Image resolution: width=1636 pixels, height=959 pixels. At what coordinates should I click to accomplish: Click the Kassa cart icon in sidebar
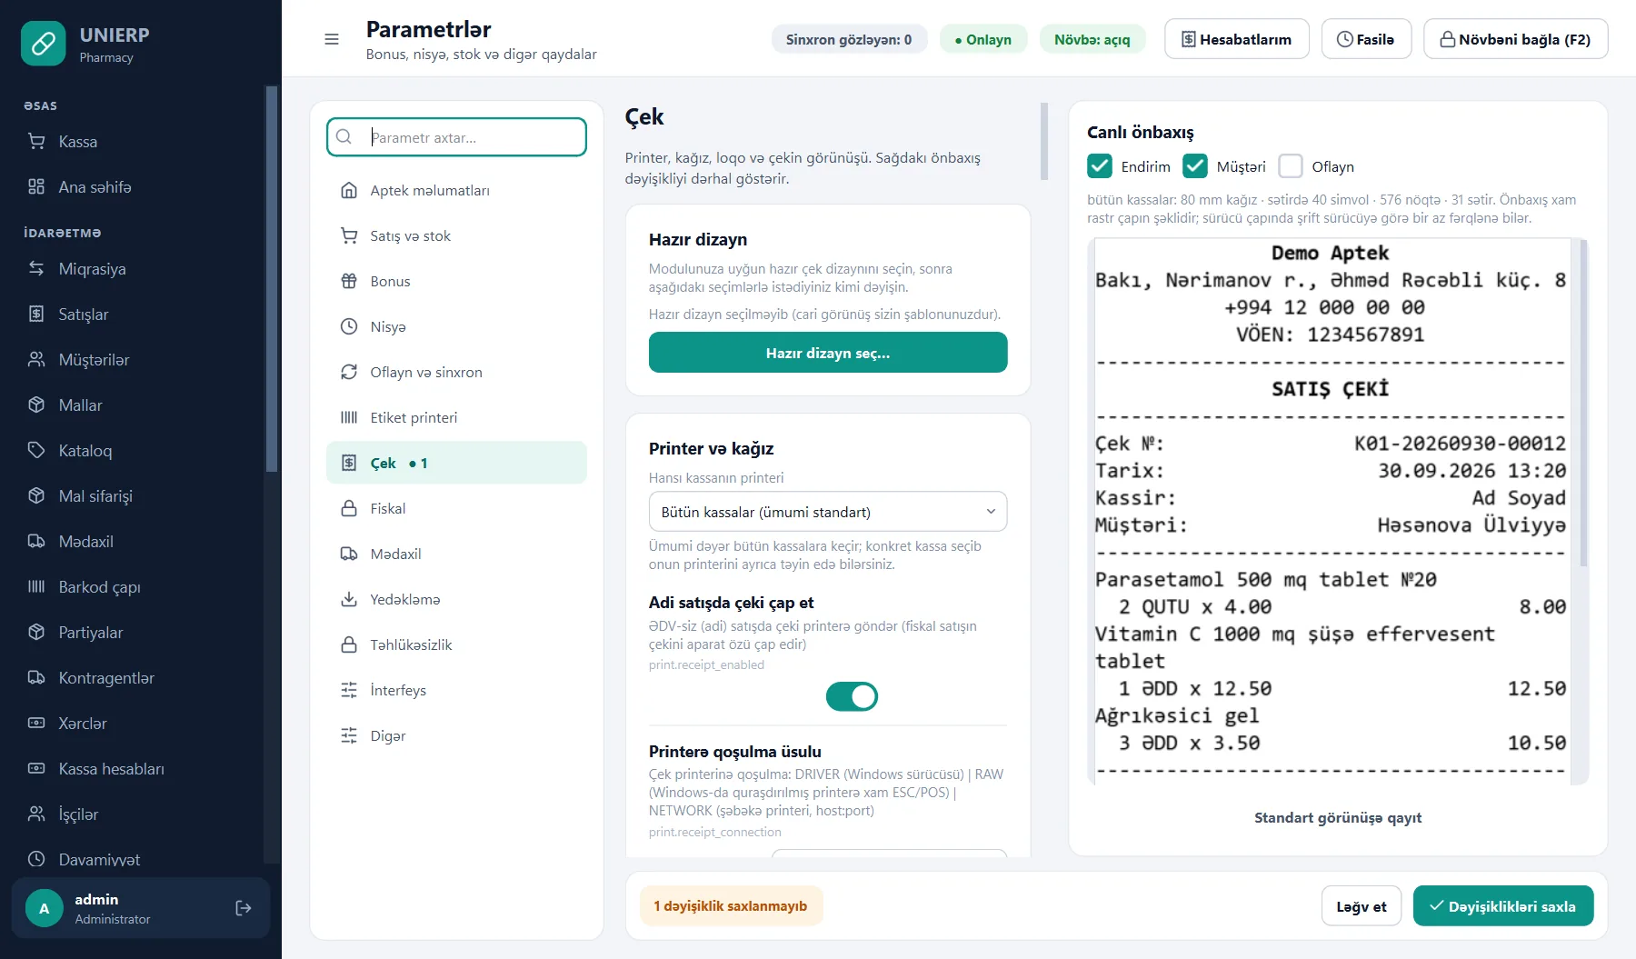[36, 142]
